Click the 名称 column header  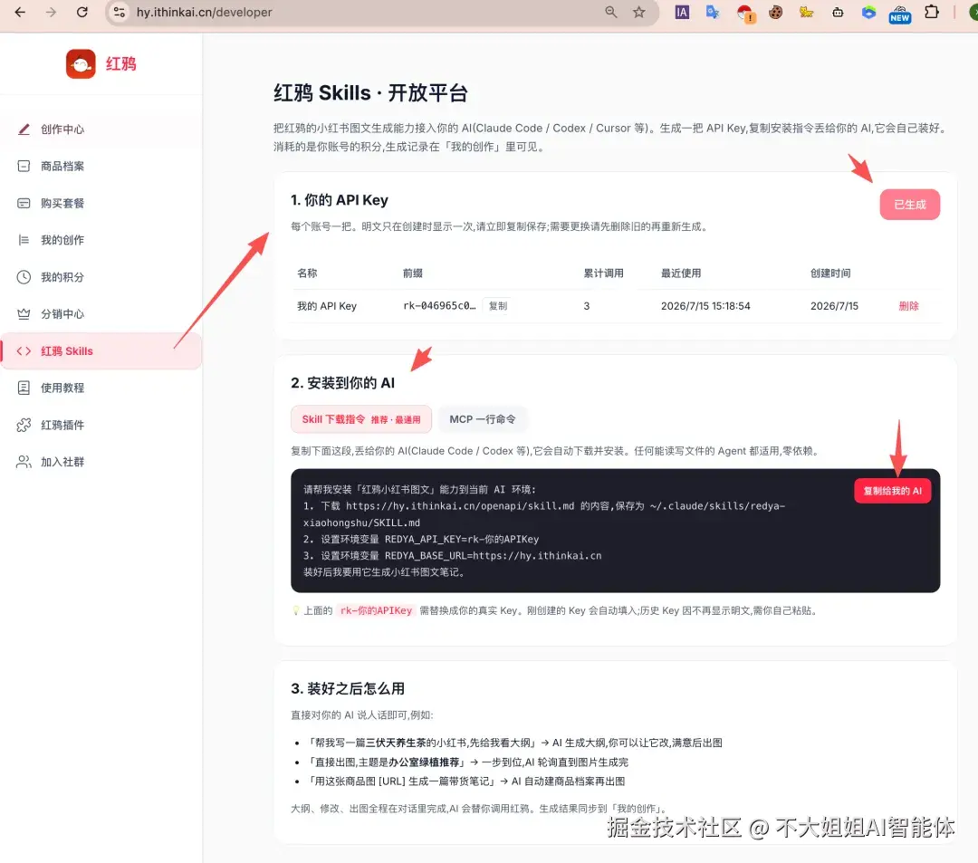[307, 273]
